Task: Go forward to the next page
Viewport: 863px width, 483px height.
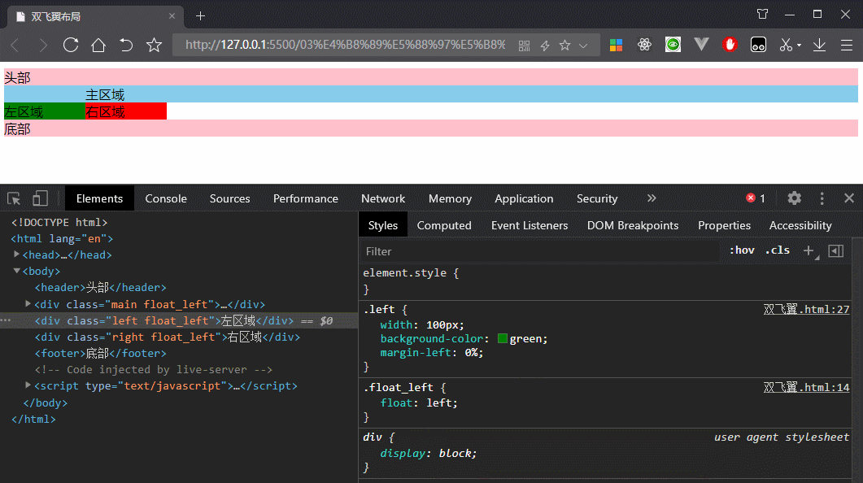Action: (x=42, y=45)
